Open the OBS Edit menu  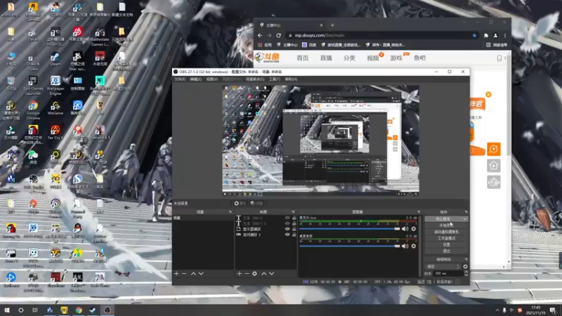click(x=196, y=79)
